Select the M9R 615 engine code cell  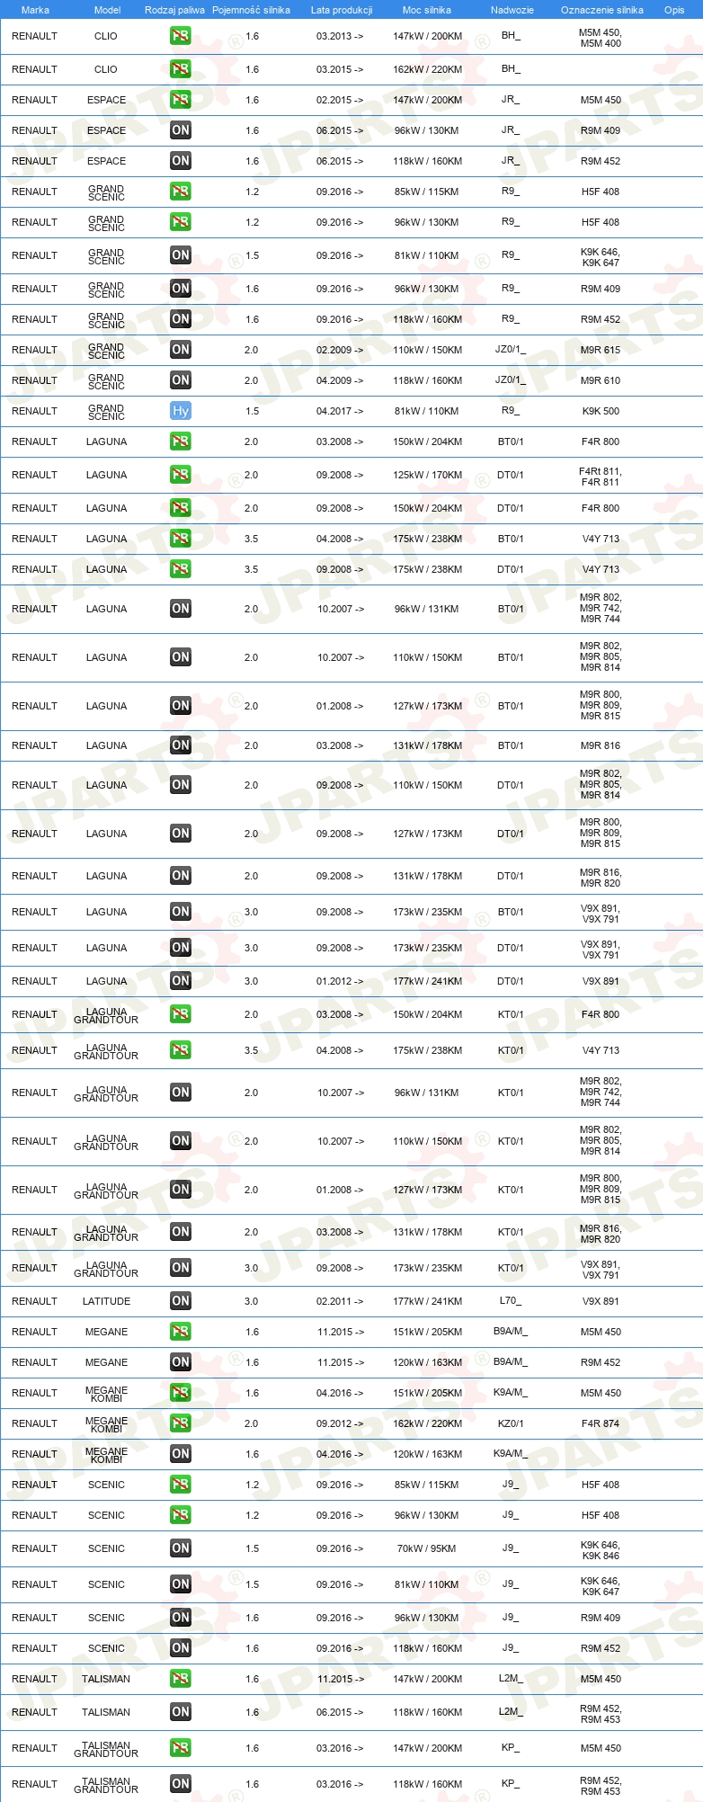click(x=601, y=350)
